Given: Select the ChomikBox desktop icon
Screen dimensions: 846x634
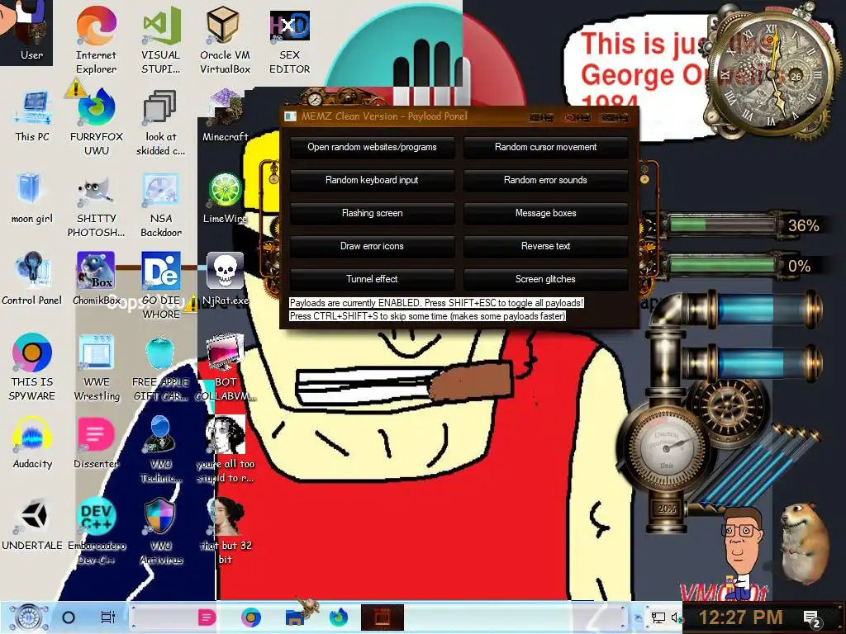Looking at the screenshot, I should [97, 278].
